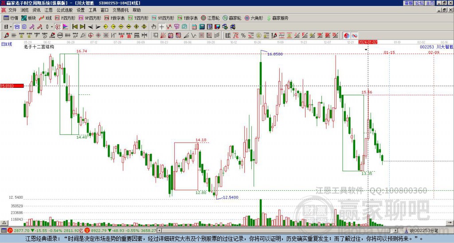Switch to the K线 chart
This screenshot has height=243, width=454.
pyautogui.click(x=46, y=18)
